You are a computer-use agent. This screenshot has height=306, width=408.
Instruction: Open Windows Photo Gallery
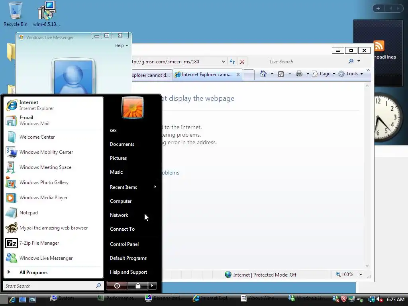point(53,182)
